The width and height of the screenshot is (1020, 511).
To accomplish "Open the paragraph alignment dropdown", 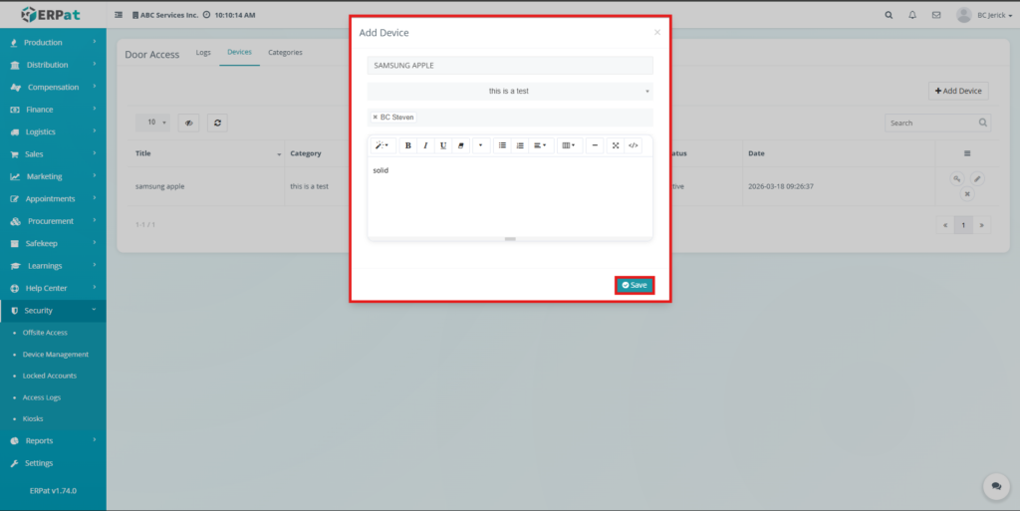I will tap(539, 145).
